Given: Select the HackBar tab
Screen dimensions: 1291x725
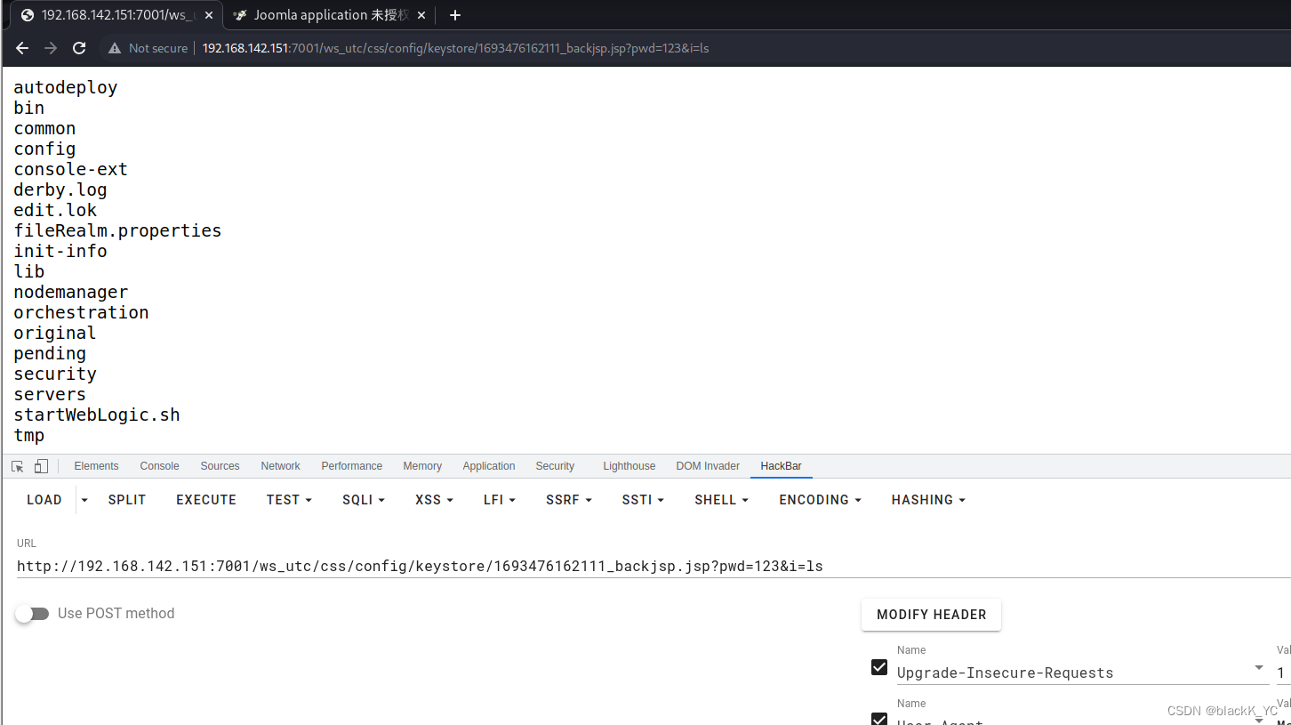Looking at the screenshot, I should [781, 466].
